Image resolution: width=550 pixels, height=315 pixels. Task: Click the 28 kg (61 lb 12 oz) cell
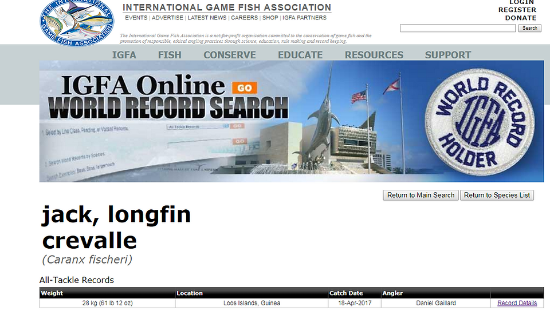tap(107, 303)
